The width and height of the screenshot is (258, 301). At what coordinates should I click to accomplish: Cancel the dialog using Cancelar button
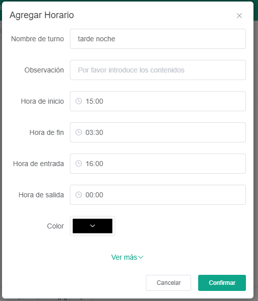[x=168, y=283]
